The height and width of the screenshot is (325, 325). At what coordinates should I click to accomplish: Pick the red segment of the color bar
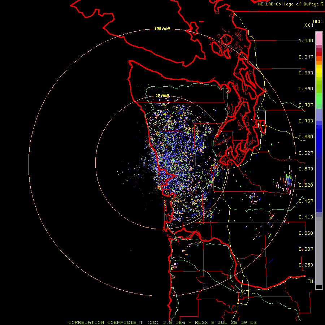click(319, 54)
